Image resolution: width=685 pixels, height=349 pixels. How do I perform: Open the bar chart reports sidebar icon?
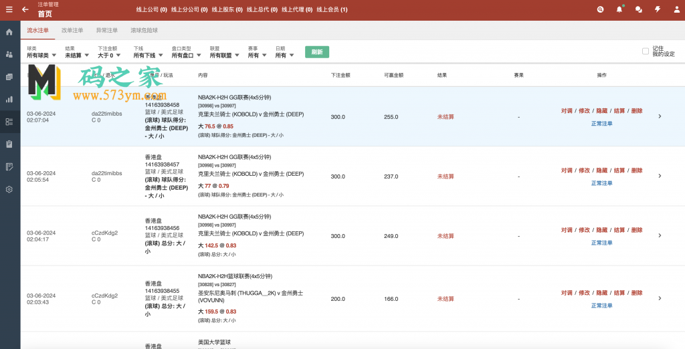pyautogui.click(x=9, y=100)
